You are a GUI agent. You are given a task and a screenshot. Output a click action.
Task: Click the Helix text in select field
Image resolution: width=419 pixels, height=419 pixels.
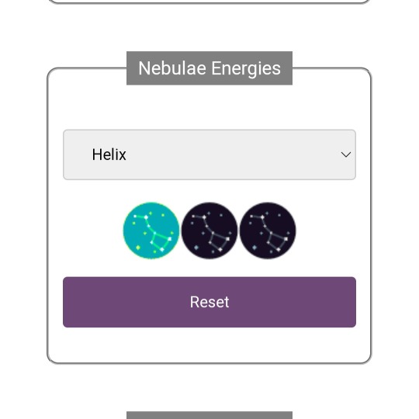pos(109,154)
